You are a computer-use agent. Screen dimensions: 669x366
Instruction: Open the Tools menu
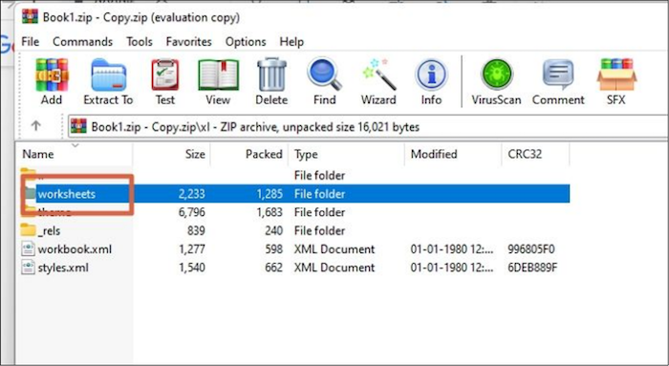point(140,42)
